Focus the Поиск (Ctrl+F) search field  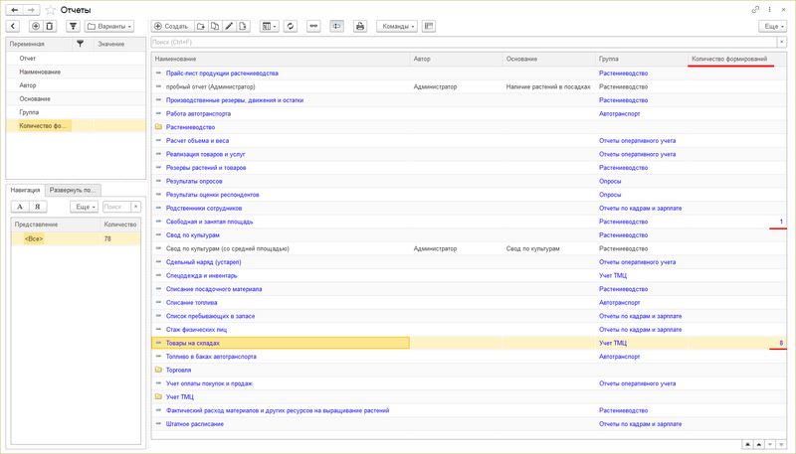(x=464, y=42)
